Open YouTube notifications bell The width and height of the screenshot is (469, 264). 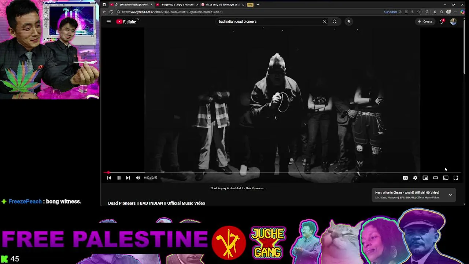pos(442,22)
